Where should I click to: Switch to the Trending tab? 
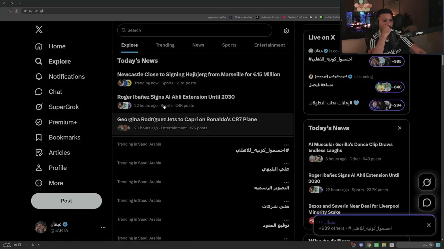tap(165, 45)
